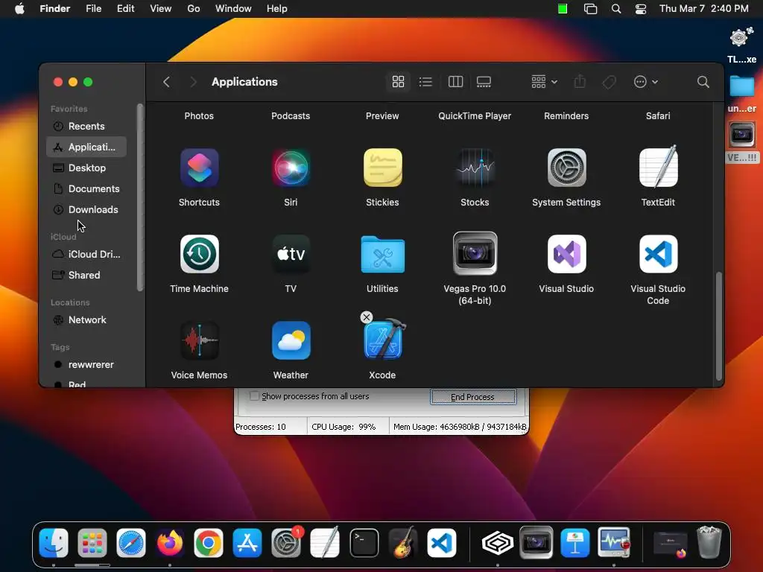This screenshot has height=572, width=763.
Task: Open the Go menu
Action: (x=194, y=9)
